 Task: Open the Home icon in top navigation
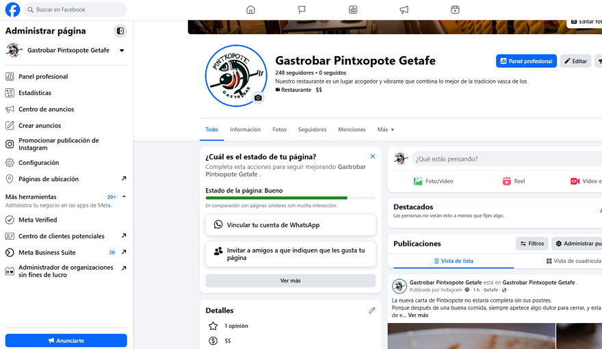(x=250, y=10)
